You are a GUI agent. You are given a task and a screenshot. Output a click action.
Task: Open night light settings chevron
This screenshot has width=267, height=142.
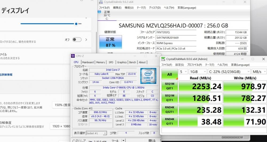86,40
